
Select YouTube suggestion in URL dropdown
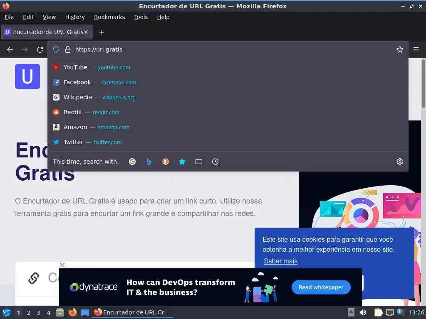click(x=228, y=67)
